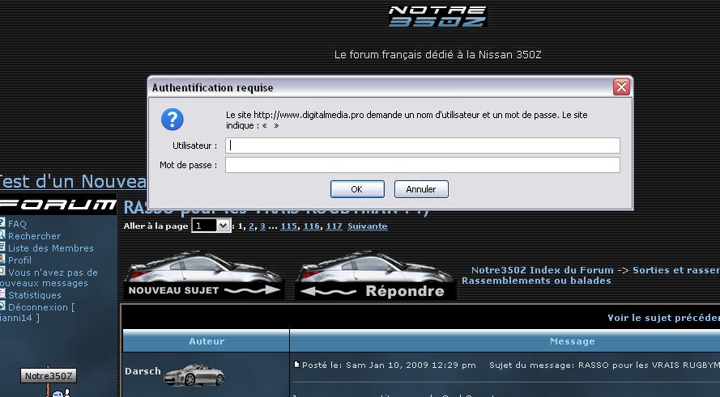Focus the Utilisateur text field
This screenshot has width=720, height=397.
pos(422,146)
